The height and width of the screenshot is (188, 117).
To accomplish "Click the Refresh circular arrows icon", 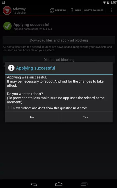I will click(52, 10).
